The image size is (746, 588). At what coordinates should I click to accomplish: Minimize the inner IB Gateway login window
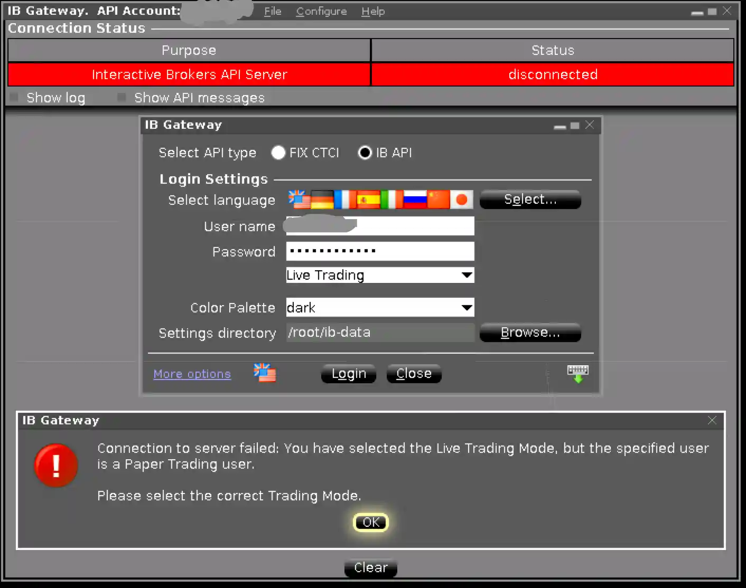pos(559,126)
